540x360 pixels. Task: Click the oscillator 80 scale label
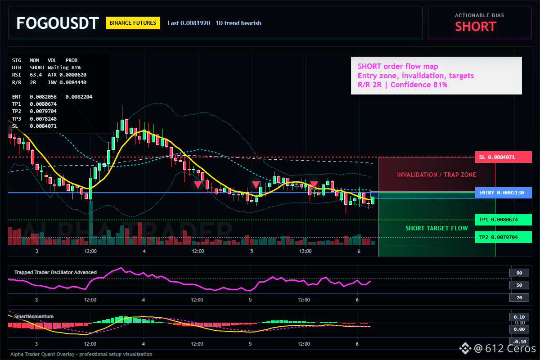click(519, 273)
